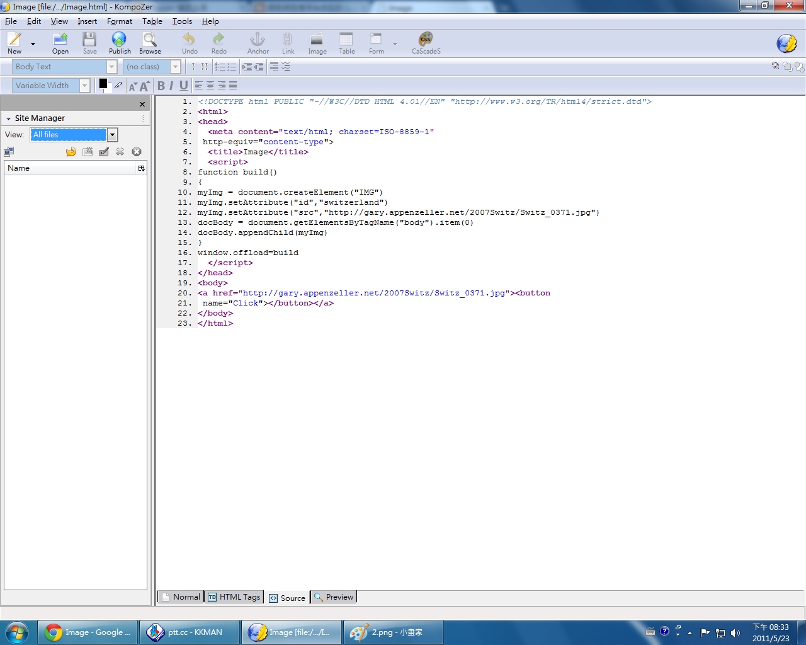Open the Insert menu
The image size is (806, 645).
click(88, 21)
